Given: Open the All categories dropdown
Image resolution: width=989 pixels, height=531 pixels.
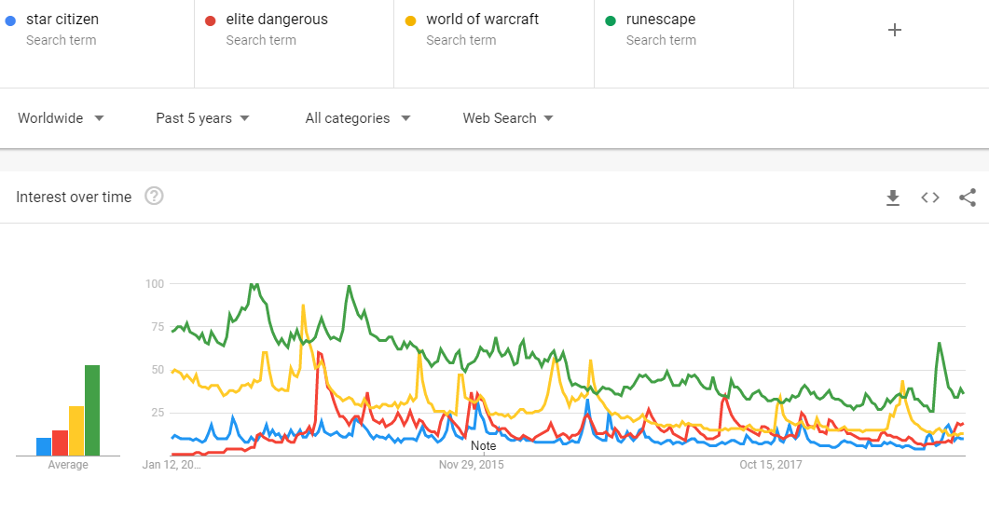Looking at the screenshot, I should pos(358,118).
